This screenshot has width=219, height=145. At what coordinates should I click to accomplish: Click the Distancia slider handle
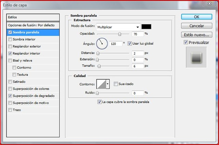click(98, 53)
